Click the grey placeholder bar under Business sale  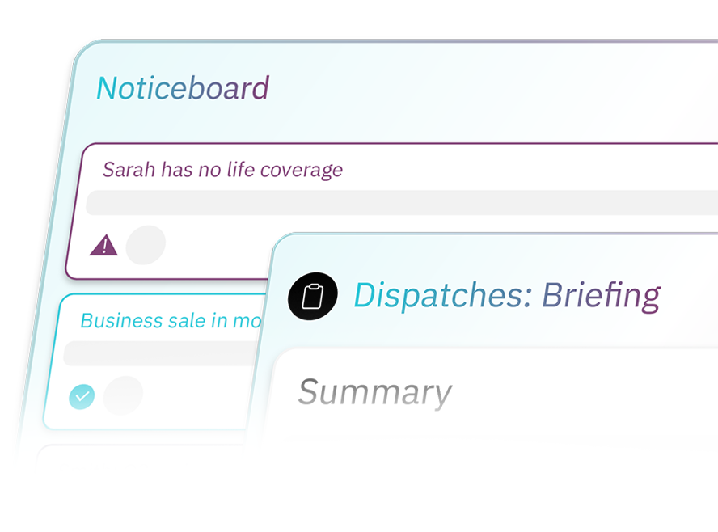click(x=162, y=353)
